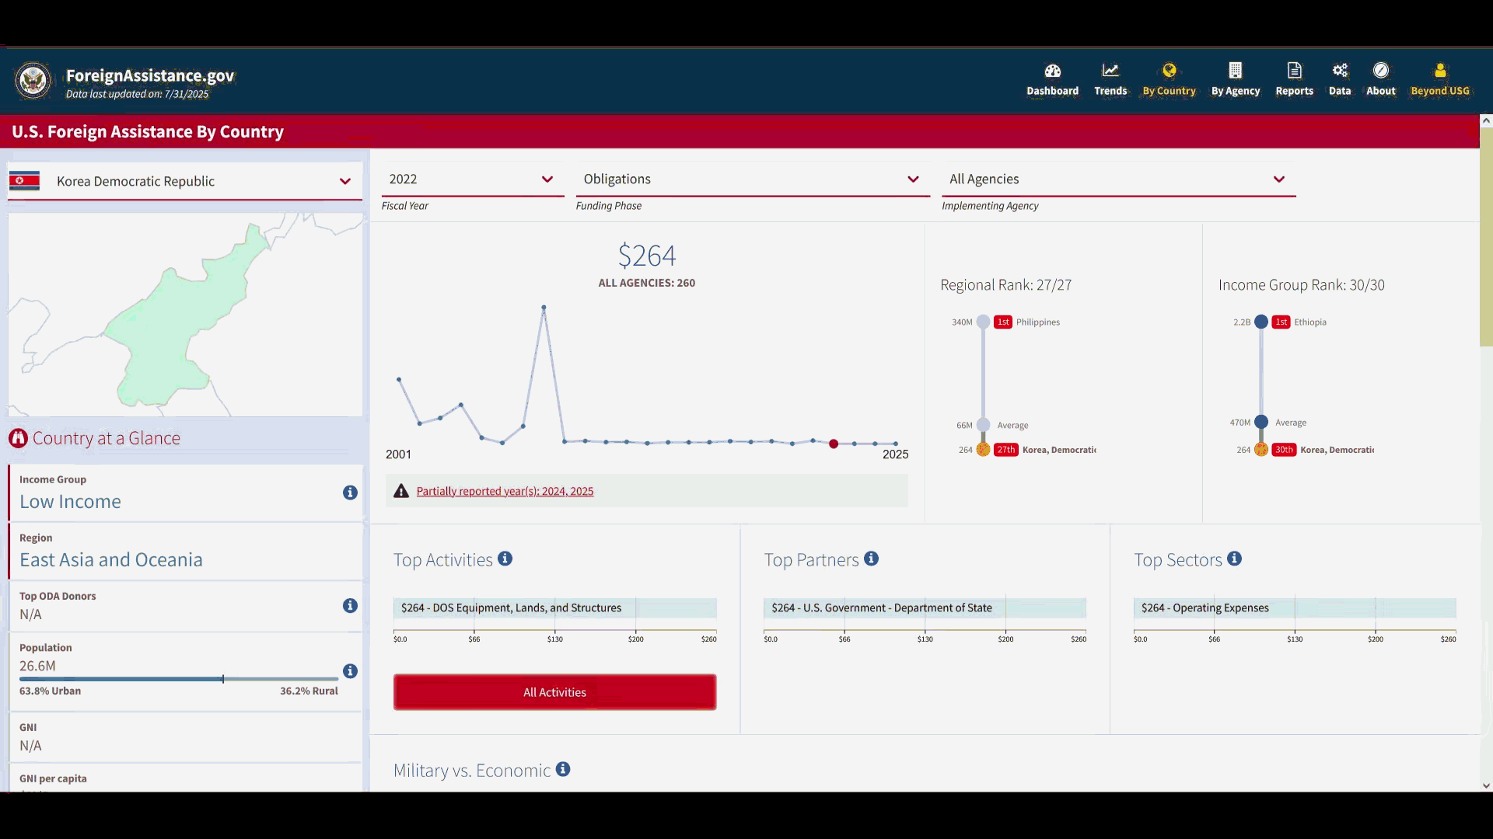
Task: Expand the Obligations funding phase dropdown
Action: [x=752, y=179]
